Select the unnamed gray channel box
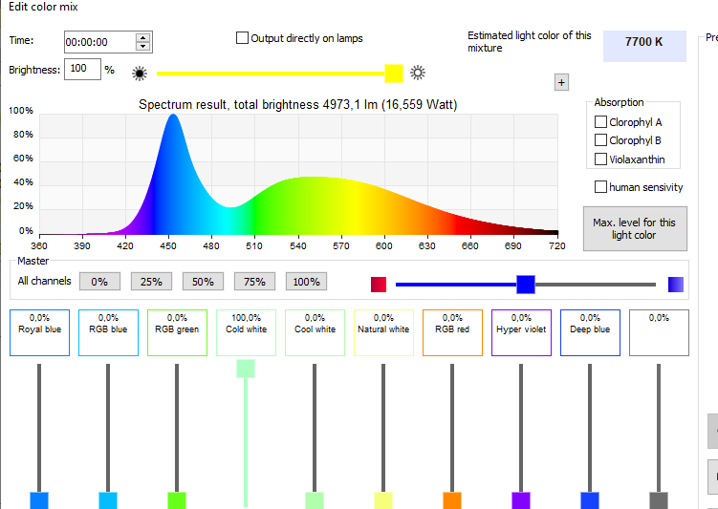The width and height of the screenshot is (718, 509). pyautogui.click(x=659, y=332)
